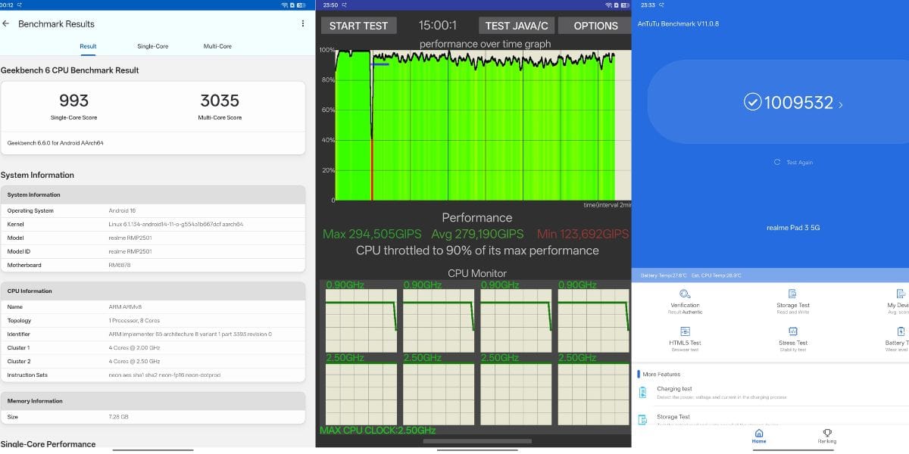Expand the AnTuTu score details via arrow
909x454 pixels.
point(841,104)
